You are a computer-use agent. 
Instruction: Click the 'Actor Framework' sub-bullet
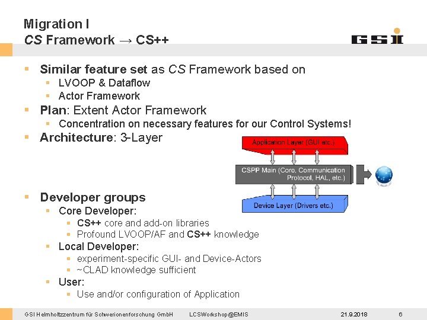pyautogui.click(x=99, y=96)
